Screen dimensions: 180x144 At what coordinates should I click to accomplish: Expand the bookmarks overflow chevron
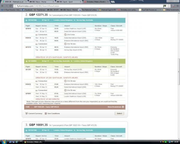[160, 10]
